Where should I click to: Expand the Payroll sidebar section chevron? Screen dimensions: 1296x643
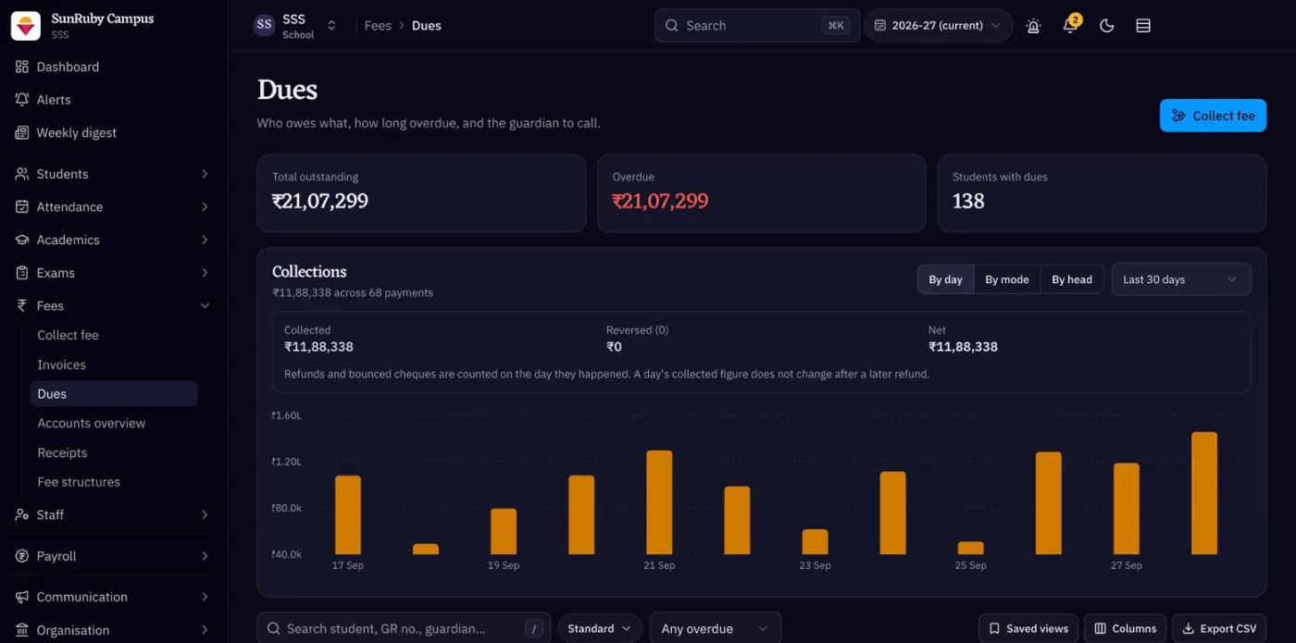(x=205, y=556)
